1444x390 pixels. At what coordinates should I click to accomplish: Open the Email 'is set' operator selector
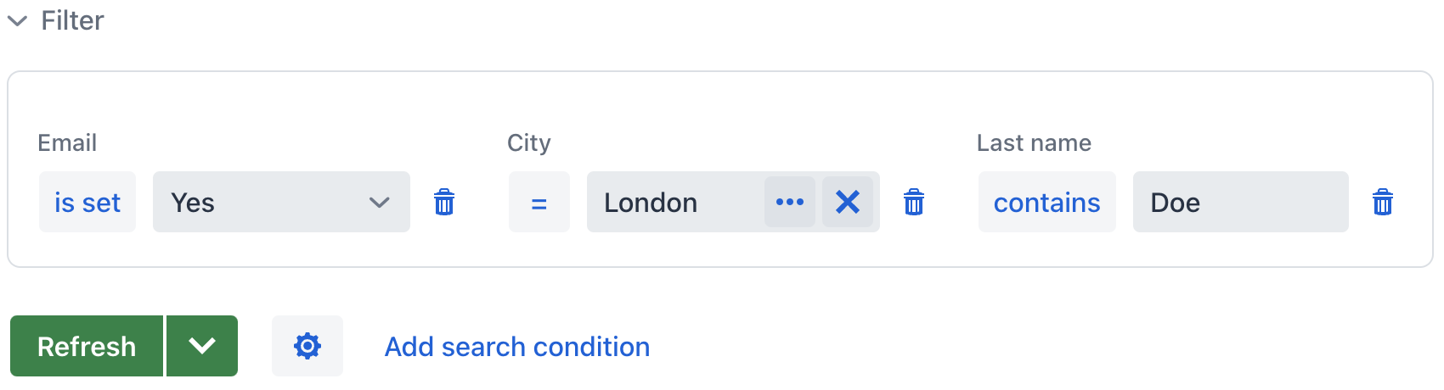87,203
